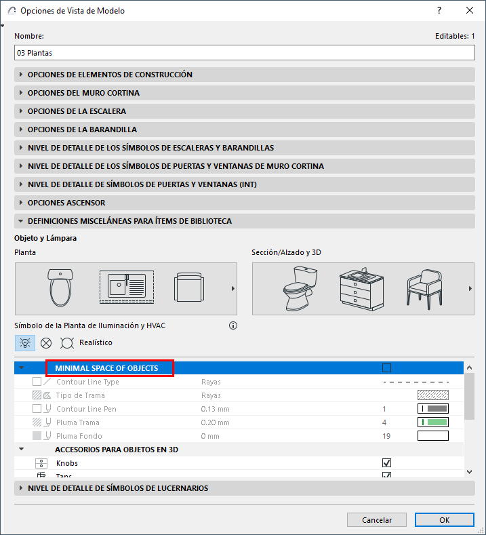The height and width of the screenshot is (535, 486).
Task: Click the 3D armchair preview
Action: 424,290
